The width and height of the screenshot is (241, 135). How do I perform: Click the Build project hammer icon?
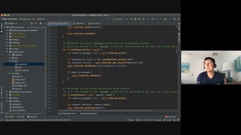coord(108,19)
